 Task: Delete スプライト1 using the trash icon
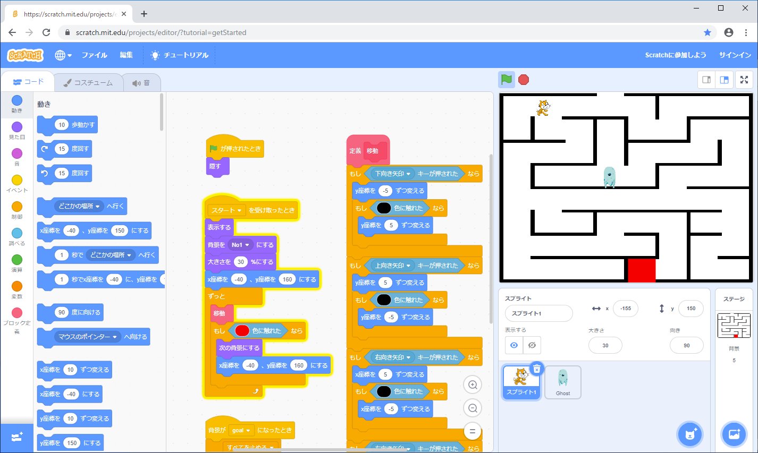pos(537,369)
